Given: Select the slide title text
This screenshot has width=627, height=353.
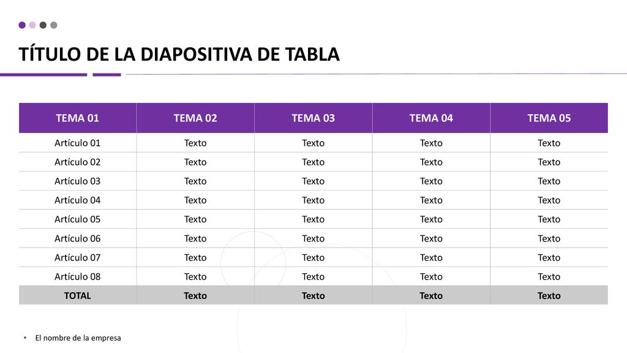Looking at the screenshot, I should point(179,54).
